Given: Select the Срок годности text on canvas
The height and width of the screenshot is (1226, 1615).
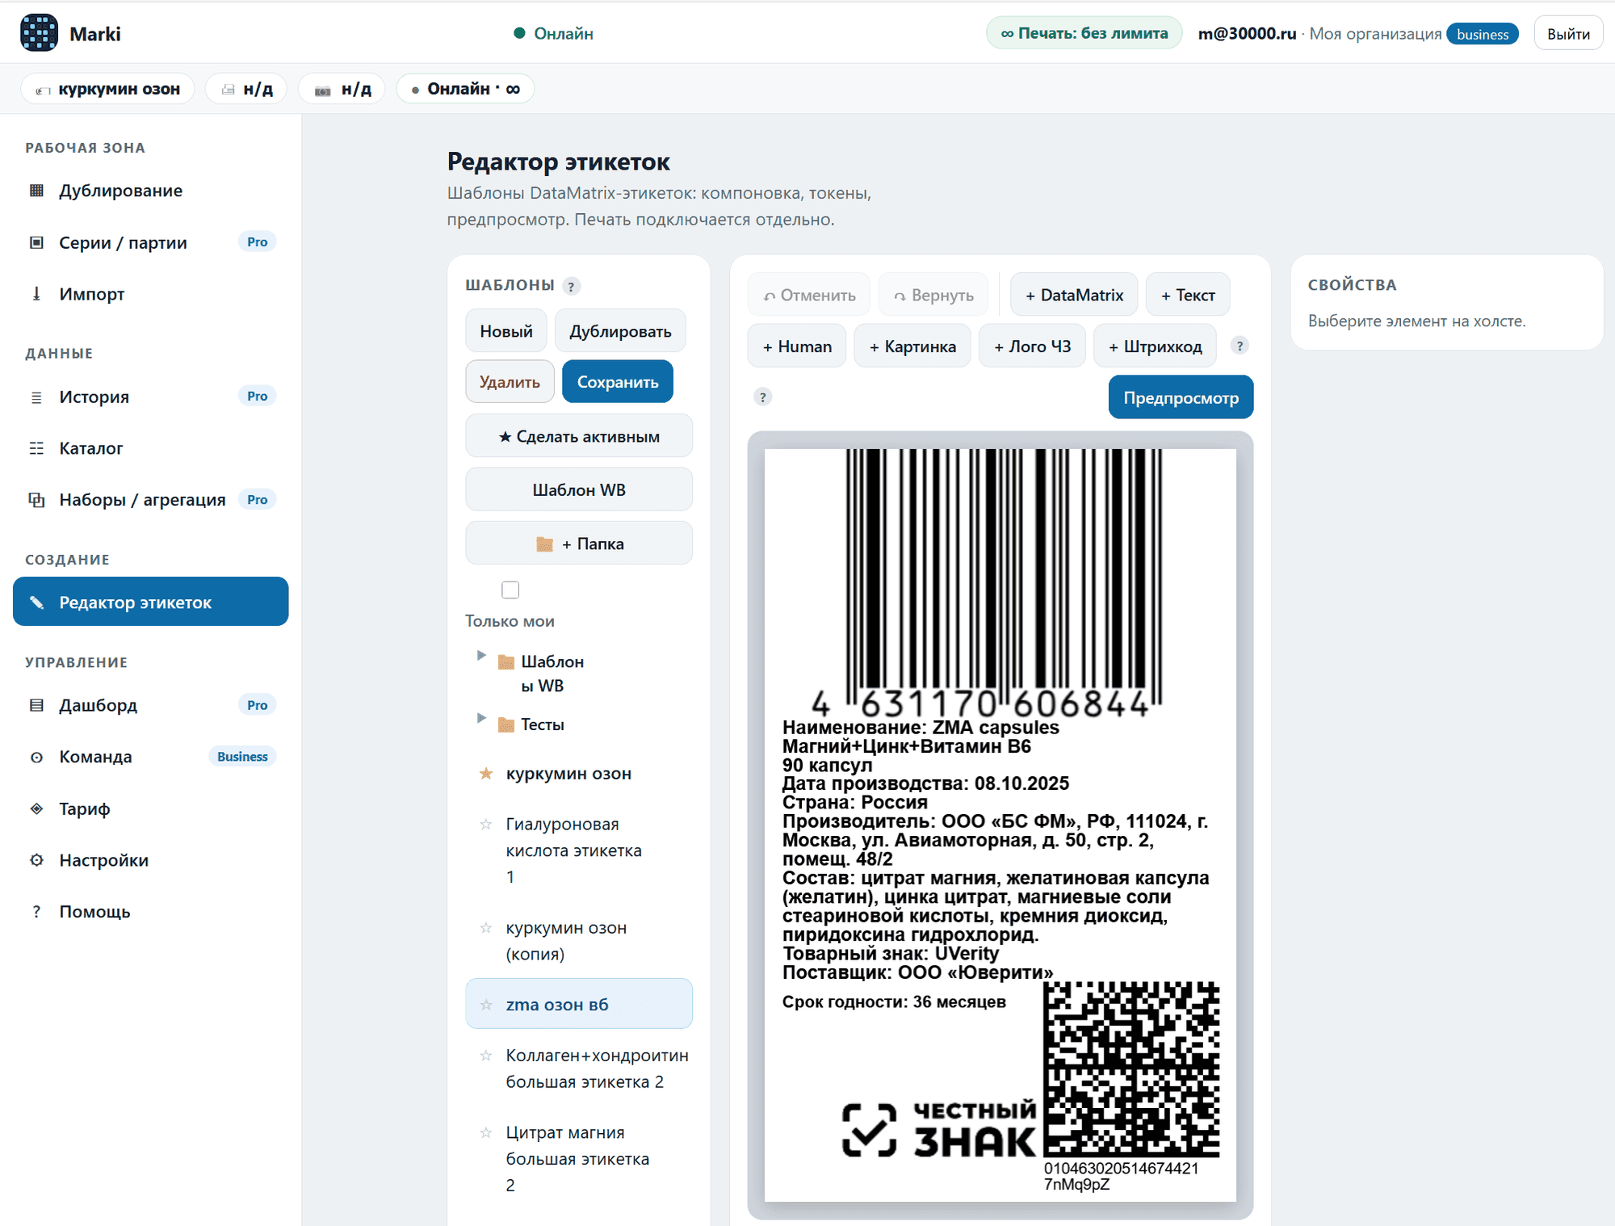Looking at the screenshot, I should coord(894,1002).
